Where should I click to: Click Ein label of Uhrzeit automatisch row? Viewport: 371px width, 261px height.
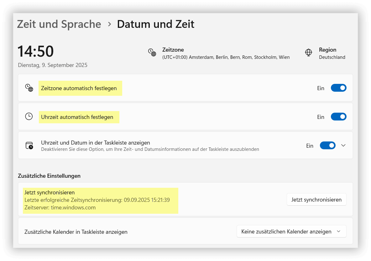tap(321, 117)
